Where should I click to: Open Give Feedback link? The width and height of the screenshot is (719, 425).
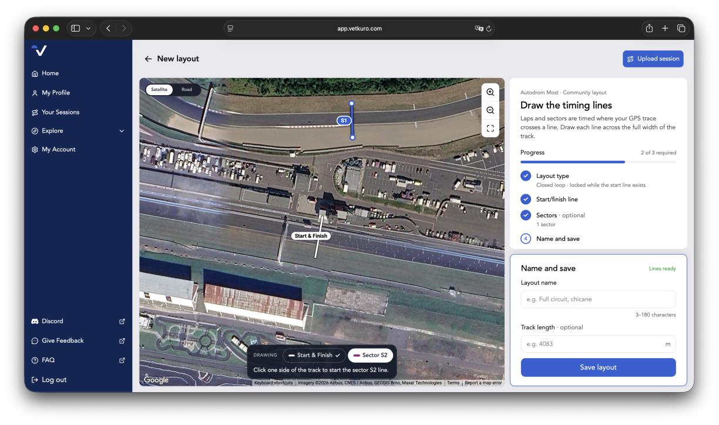tap(58, 340)
